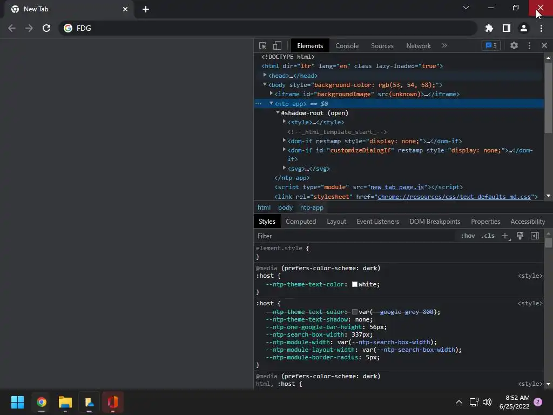Open the white color swatch
The height and width of the screenshot is (415, 553).
tap(354, 284)
